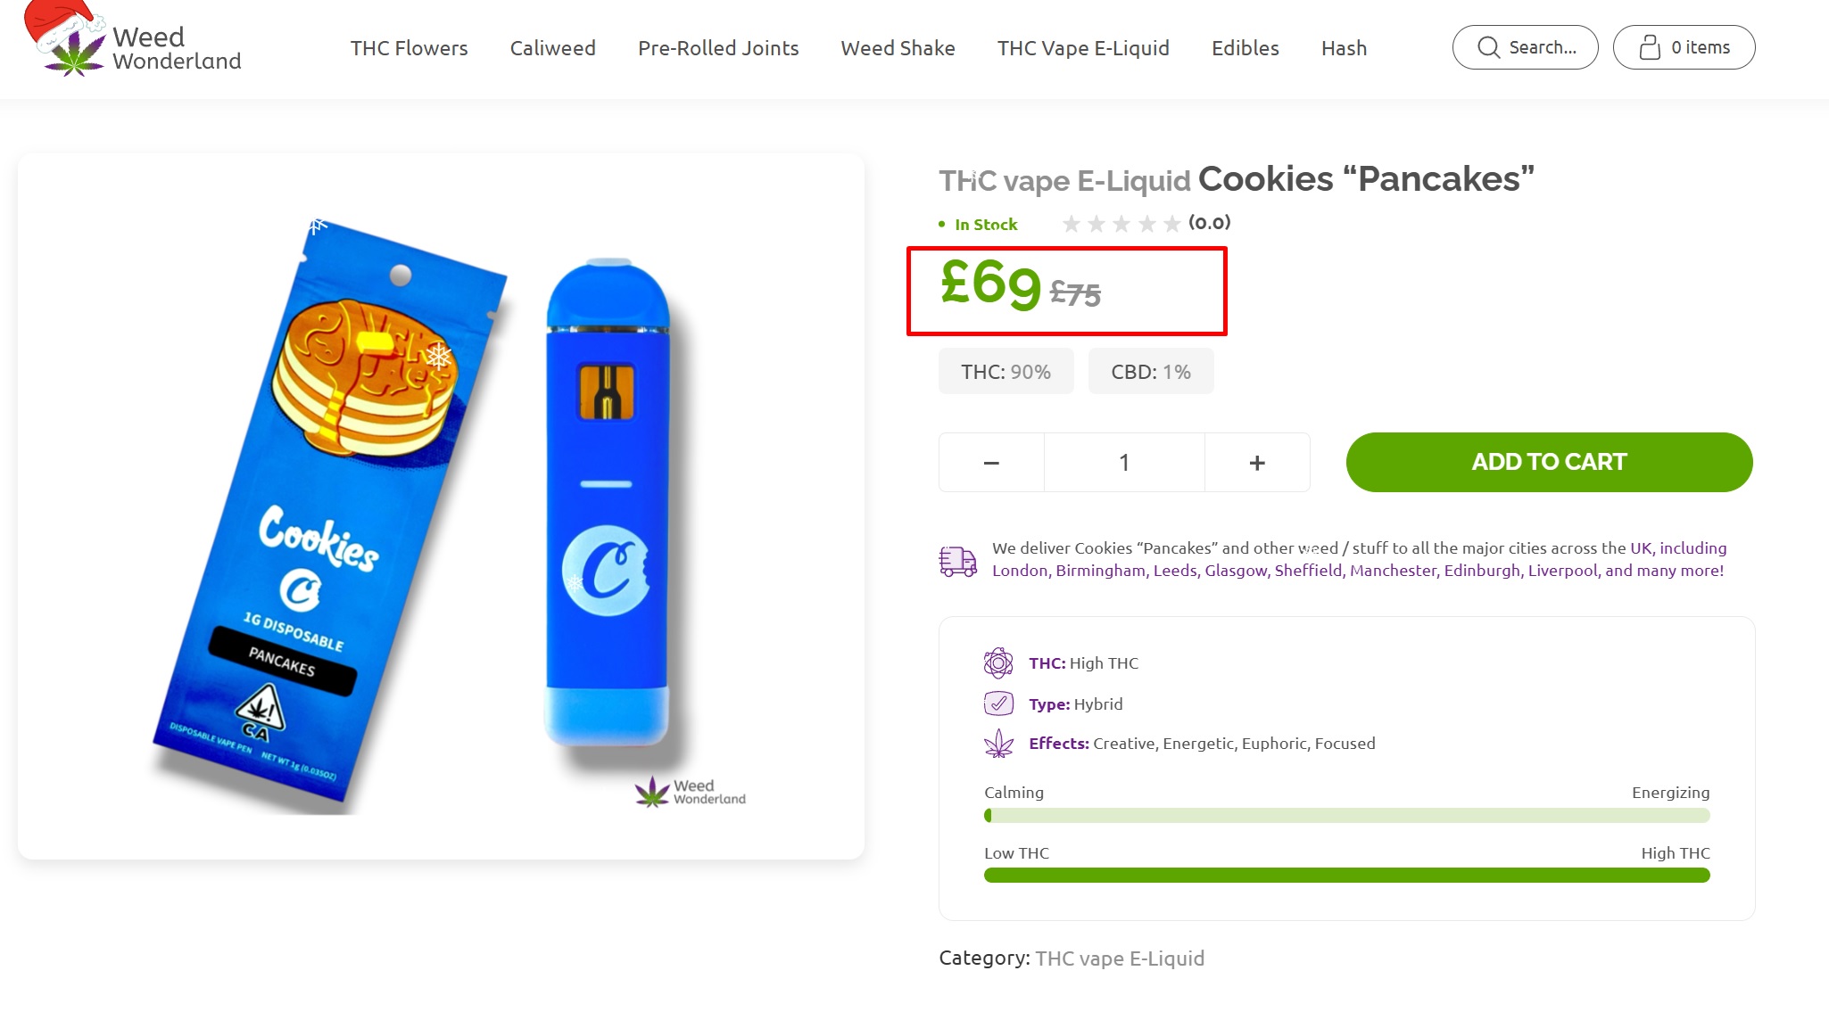The height and width of the screenshot is (1012, 1829).
Task: Increase quantity with the plus button
Action: point(1257,463)
